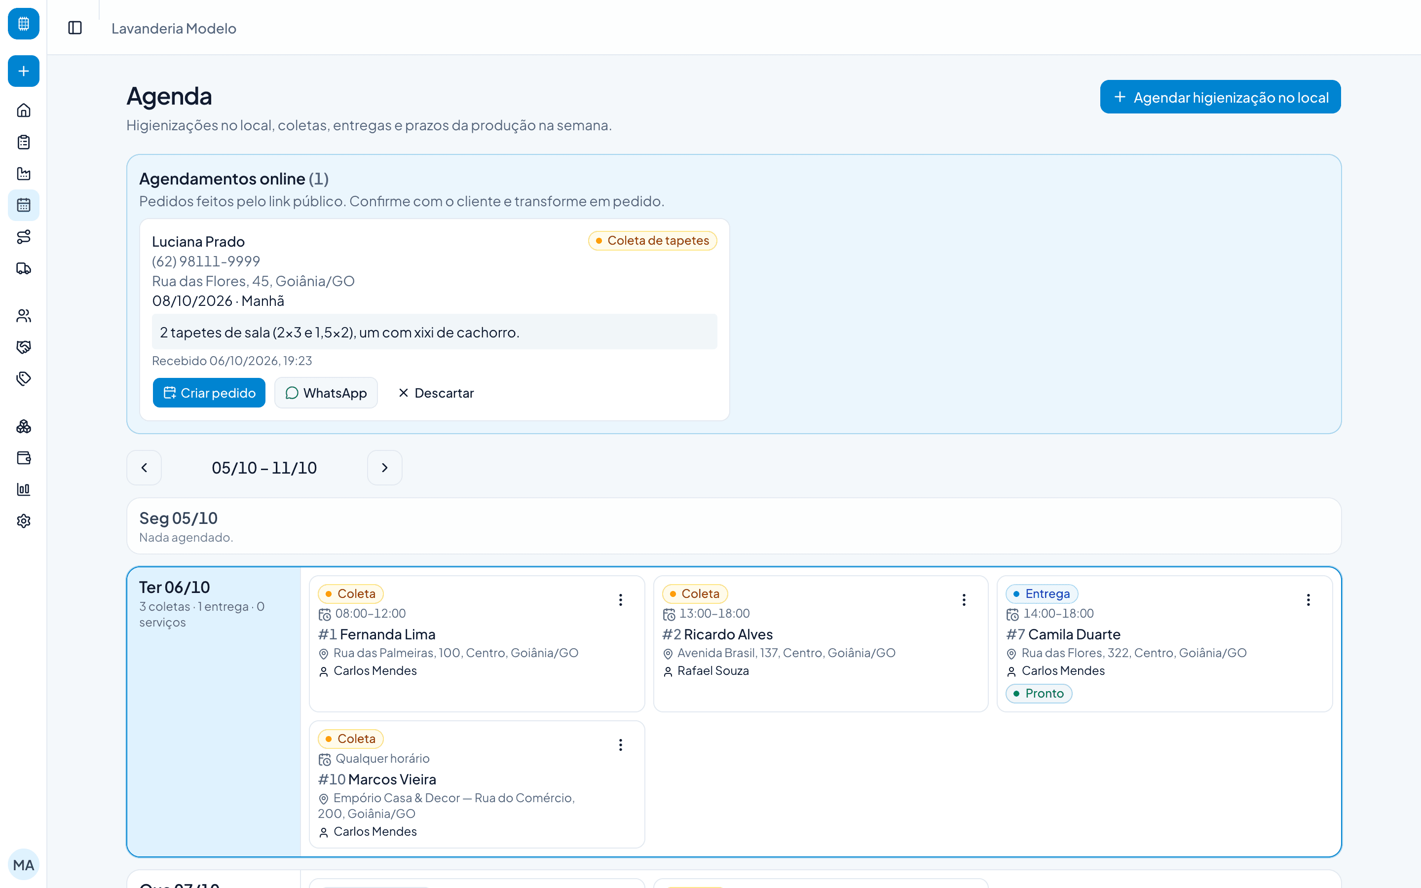Open the factory production icon

(24, 174)
